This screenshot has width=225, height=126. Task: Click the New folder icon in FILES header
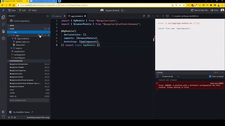49,29
